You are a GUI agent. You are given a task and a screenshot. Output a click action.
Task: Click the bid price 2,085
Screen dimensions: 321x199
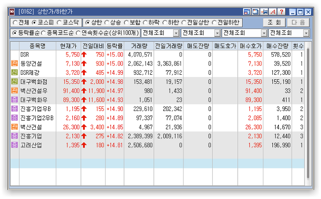coord(255,118)
